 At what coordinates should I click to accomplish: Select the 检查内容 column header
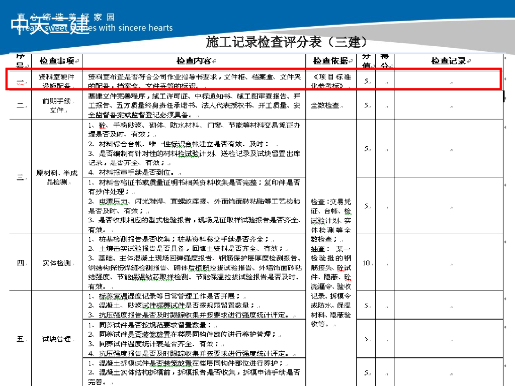[x=194, y=61]
